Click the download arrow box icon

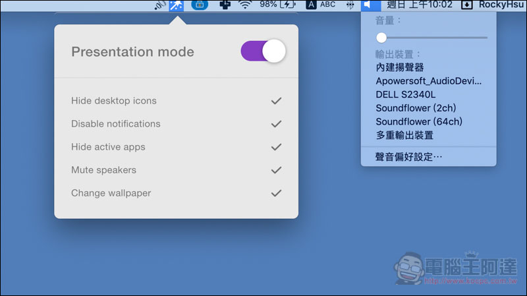click(x=466, y=5)
